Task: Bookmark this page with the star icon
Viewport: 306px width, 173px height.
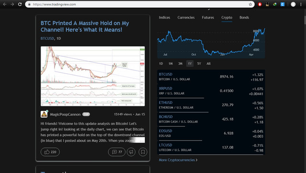Action: pos(250,4)
